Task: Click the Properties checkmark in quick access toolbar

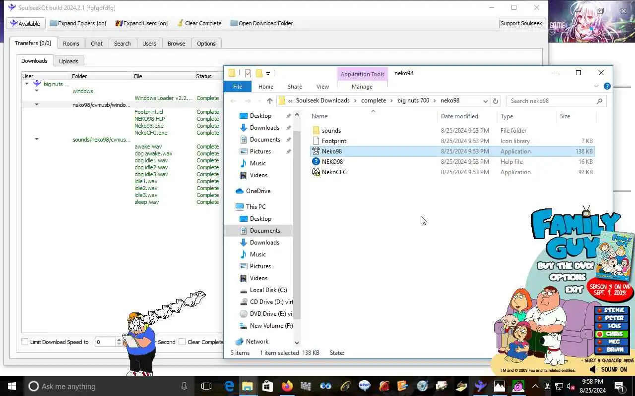Action: 248,73
